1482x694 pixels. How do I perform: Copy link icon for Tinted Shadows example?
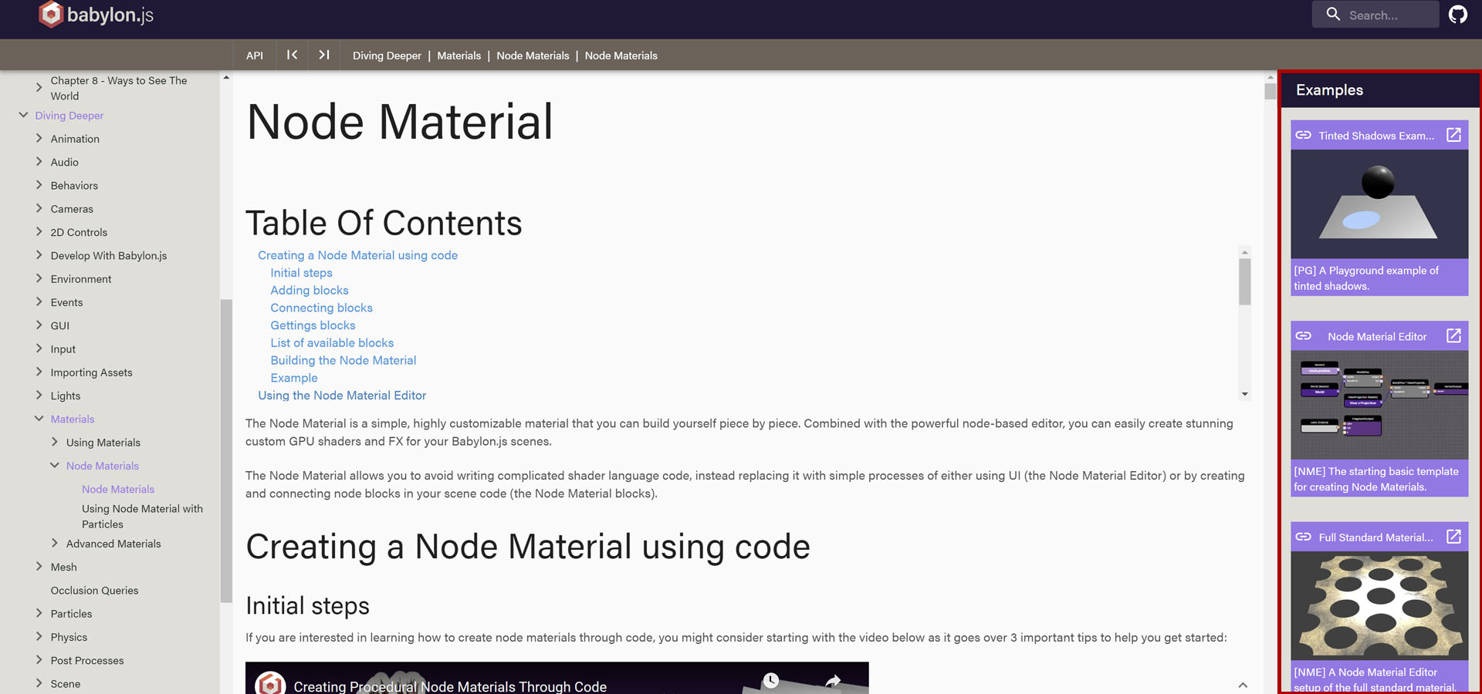click(1303, 135)
